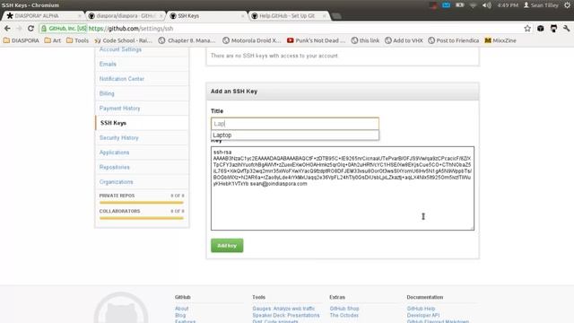Viewport: 574px width, 323px height.
Task: Open Organizations in settings sidebar
Action: coord(116,181)
